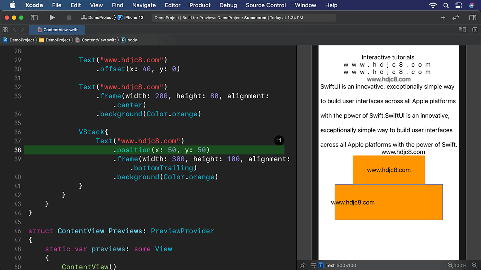Open the related items grid menu

[5, 30]
